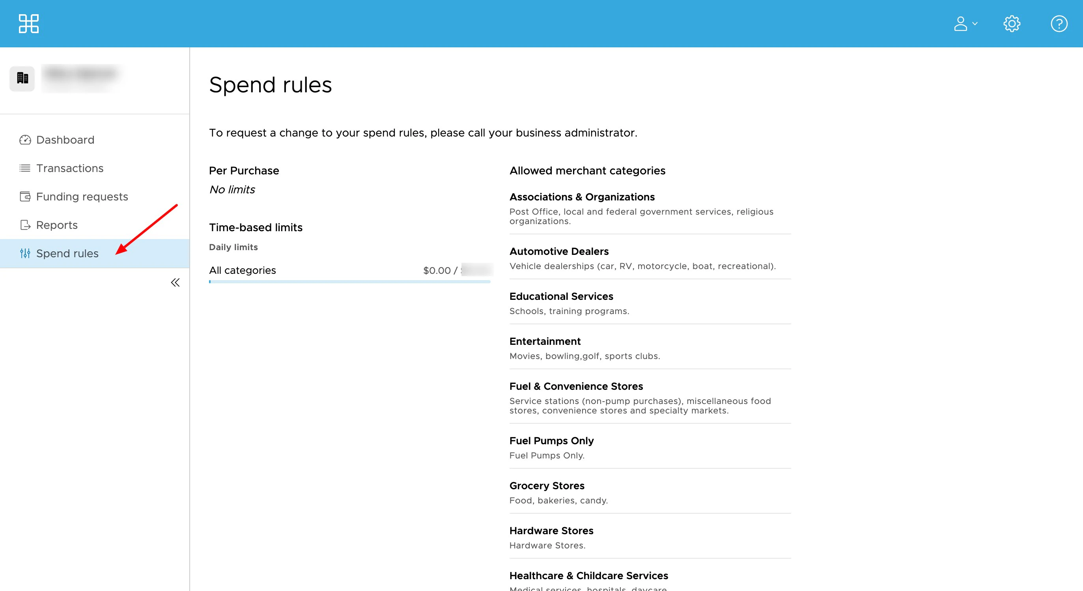Screen dimensions: 1083x591
Task: Select Reports in the sidebar
Action: pos(57,225)
